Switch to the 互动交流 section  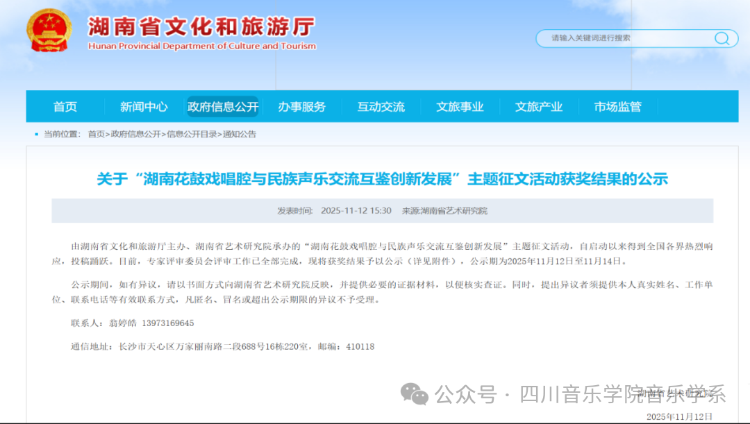pos(381,107)
